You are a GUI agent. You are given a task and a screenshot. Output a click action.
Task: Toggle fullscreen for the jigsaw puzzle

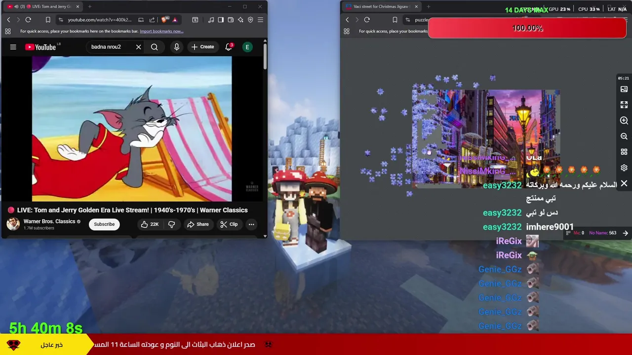click(x=624, y=105)
